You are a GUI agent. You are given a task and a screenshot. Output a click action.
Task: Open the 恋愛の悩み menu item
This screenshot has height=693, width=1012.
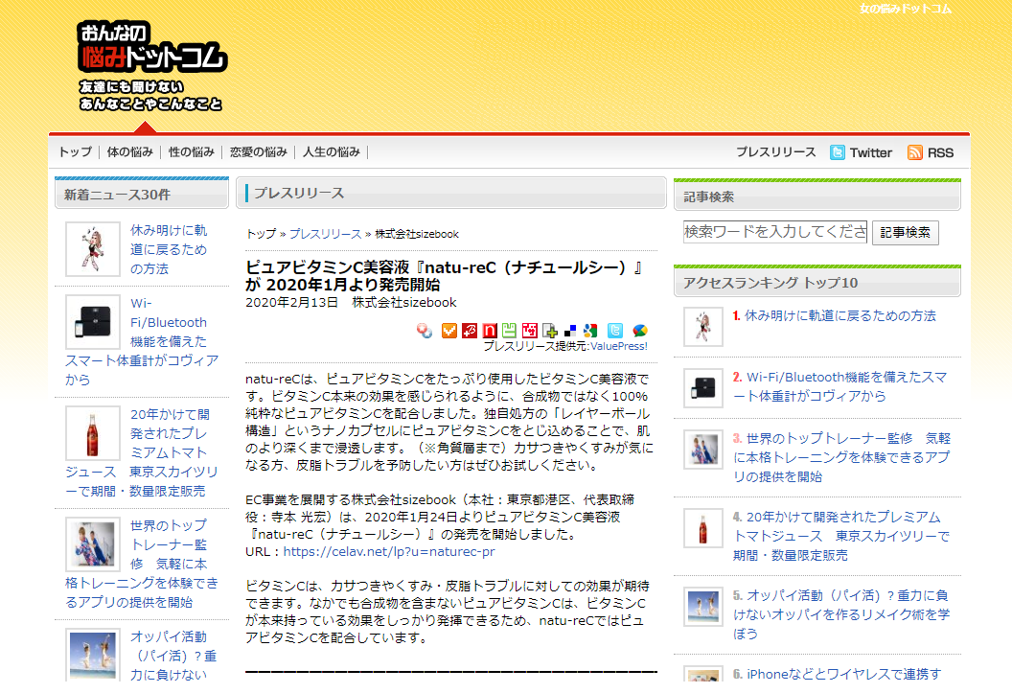[x=259, y=152]
